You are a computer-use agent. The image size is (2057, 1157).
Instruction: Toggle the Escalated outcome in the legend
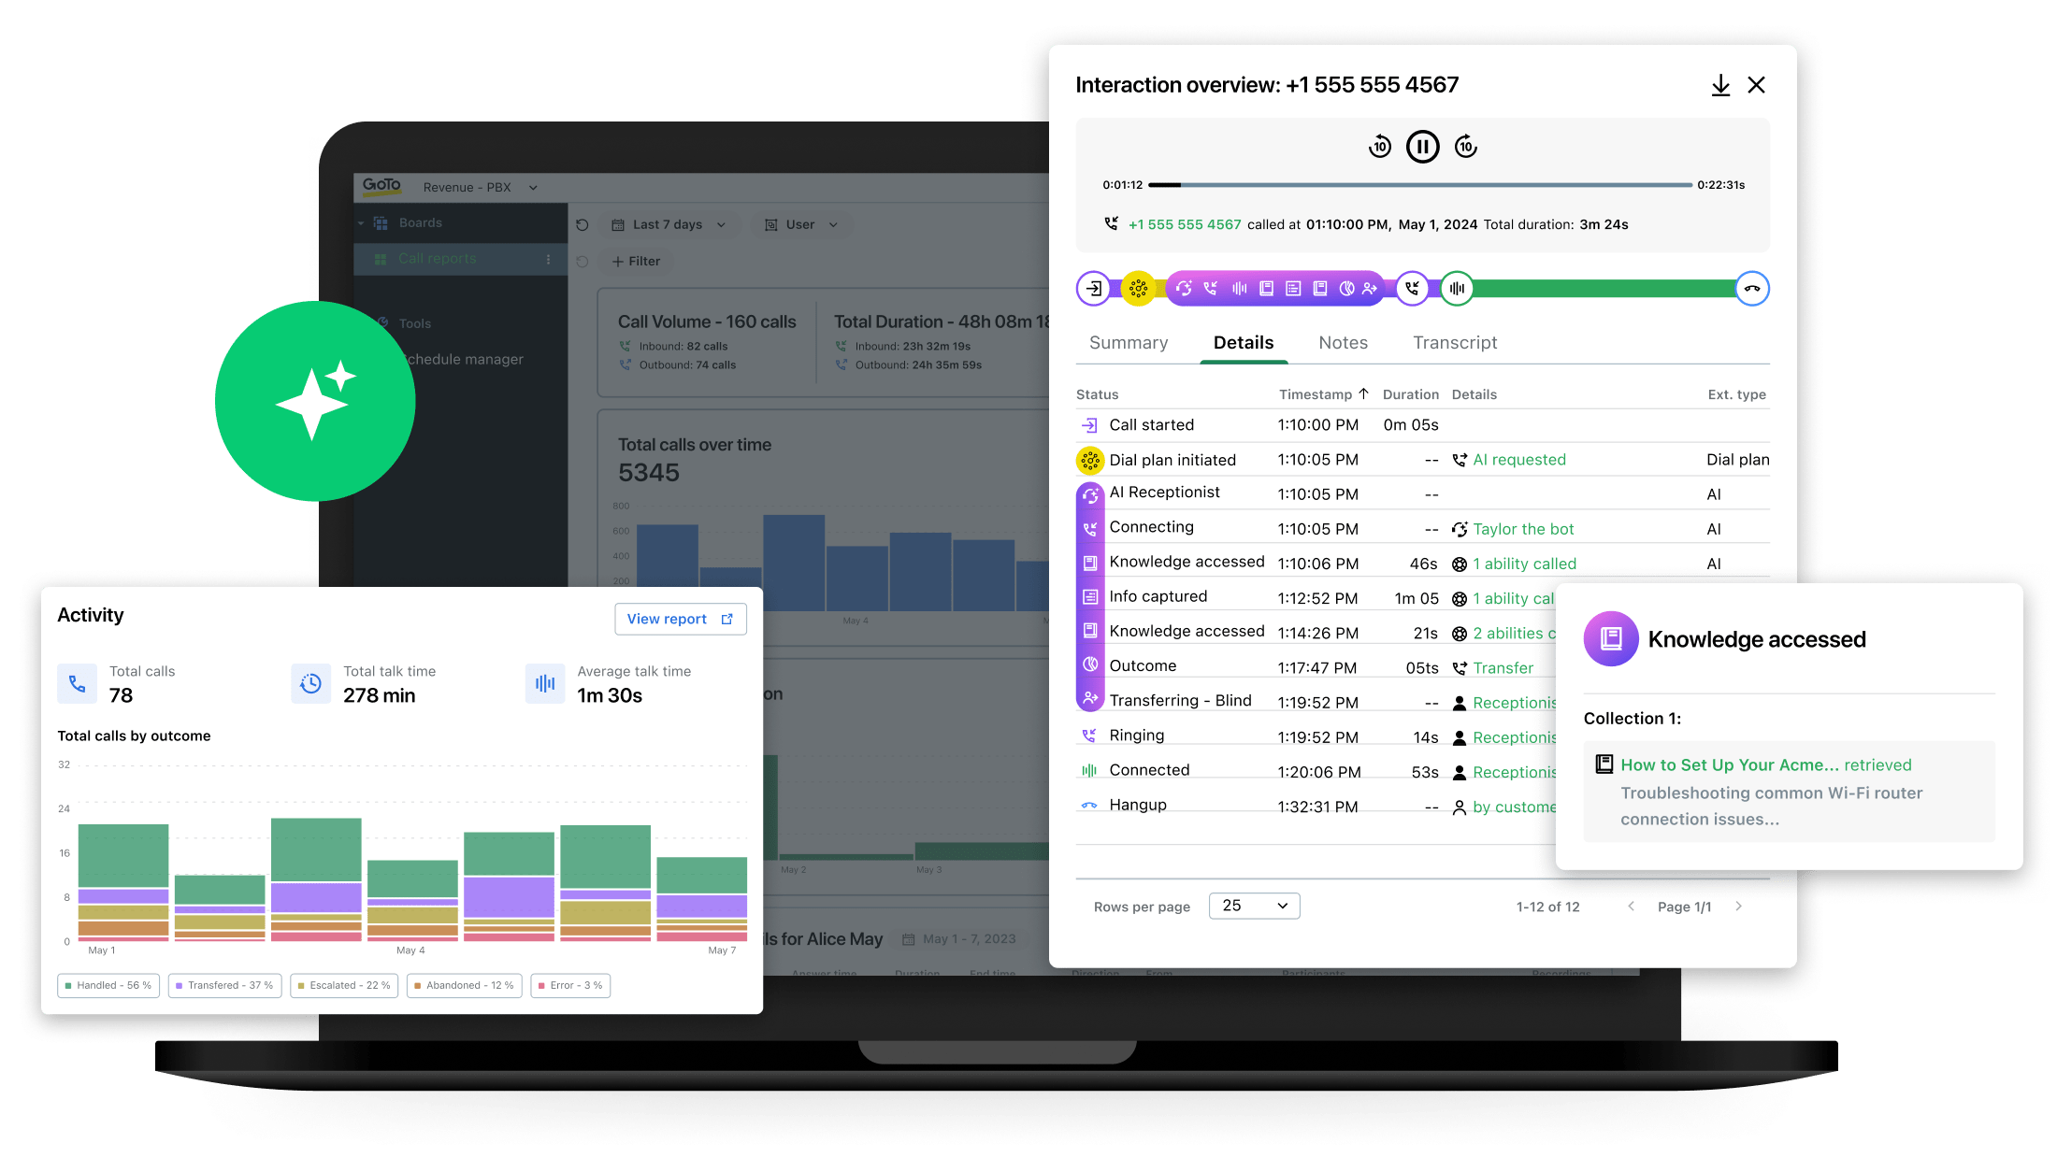coord(344,985)
